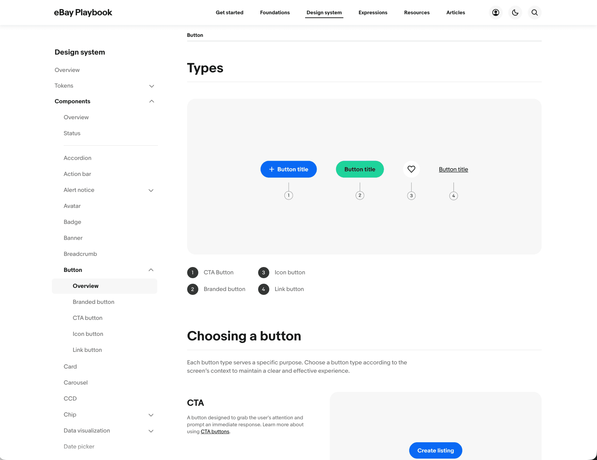
Task: Open the Icon button sidebar subpage
Action: (x=88, y=334)
